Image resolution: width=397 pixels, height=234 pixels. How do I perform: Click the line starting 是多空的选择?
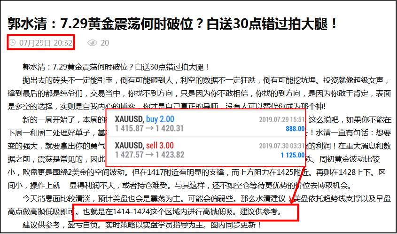click(x=166, y=106)
